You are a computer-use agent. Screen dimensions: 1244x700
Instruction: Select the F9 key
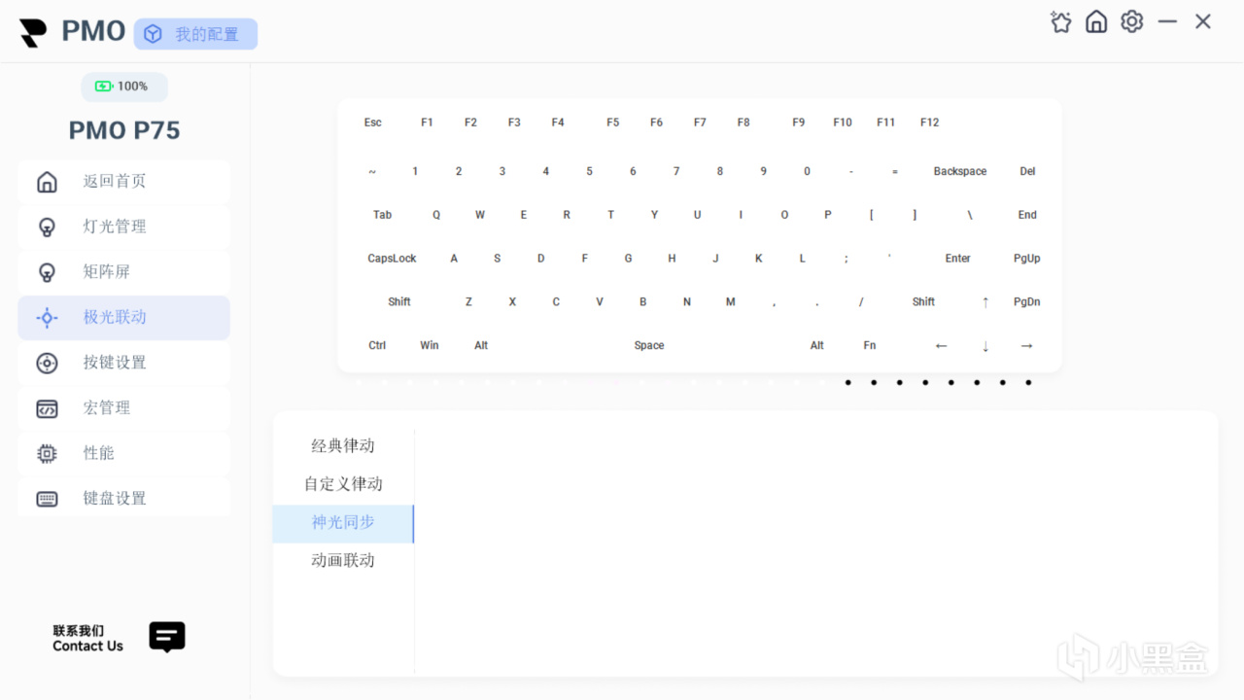coord(799,122)
